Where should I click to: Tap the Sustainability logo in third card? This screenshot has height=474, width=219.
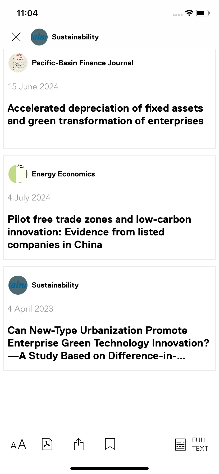pos(18,285)
